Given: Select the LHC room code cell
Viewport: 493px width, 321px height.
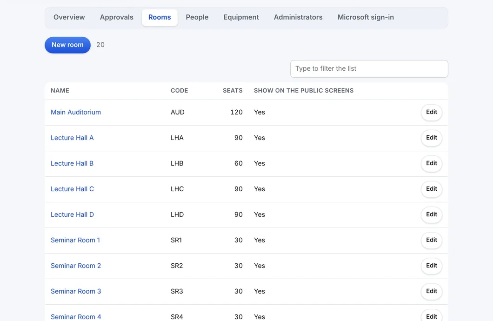Looking at the screenshot, I should pyautogui.click(x=177, y=189).
